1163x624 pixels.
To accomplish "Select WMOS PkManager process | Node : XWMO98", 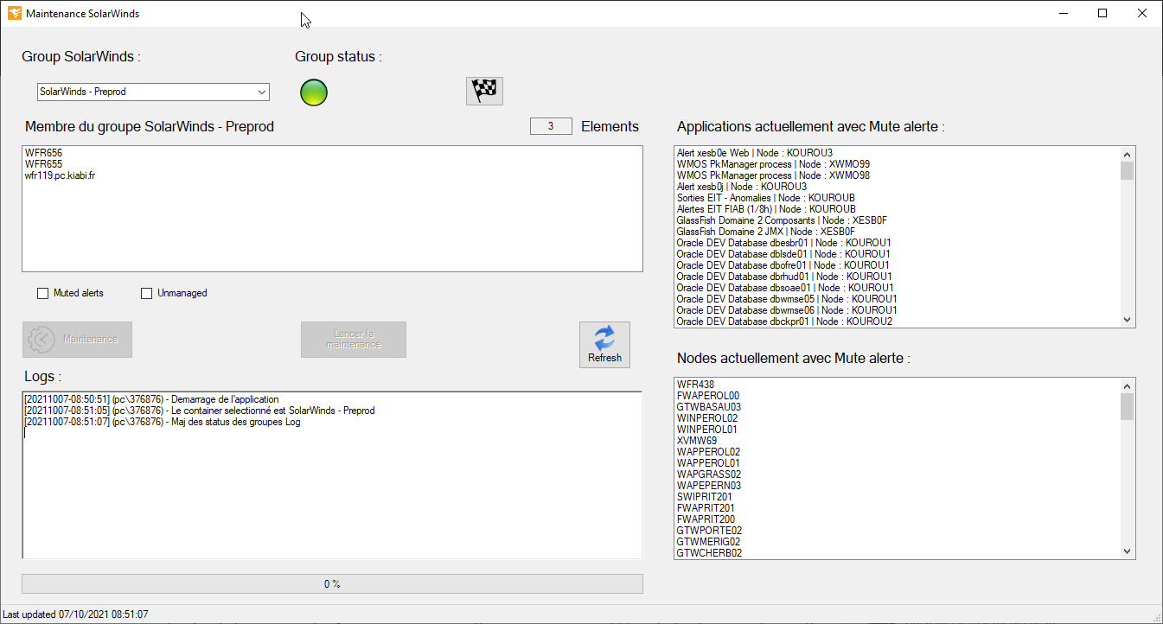I will [x=773, y=175].
